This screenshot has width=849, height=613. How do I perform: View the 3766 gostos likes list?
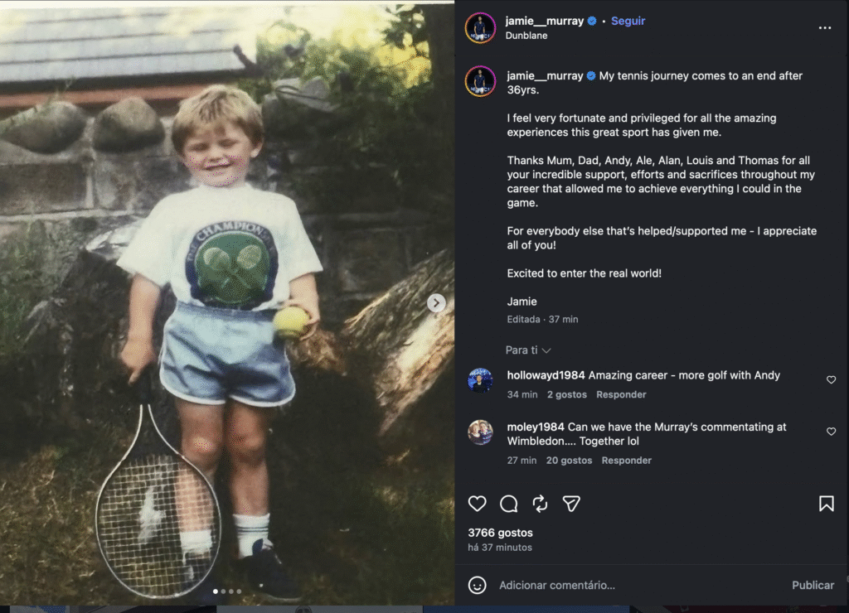coord(500,533)
